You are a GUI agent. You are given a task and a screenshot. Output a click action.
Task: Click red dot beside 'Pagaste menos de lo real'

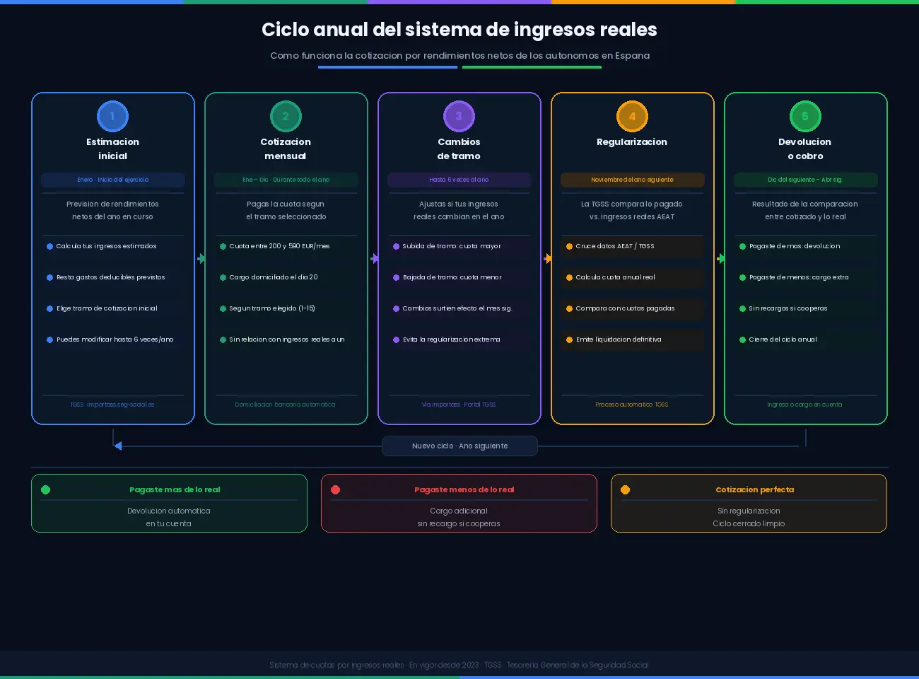[x=336, y=489]
